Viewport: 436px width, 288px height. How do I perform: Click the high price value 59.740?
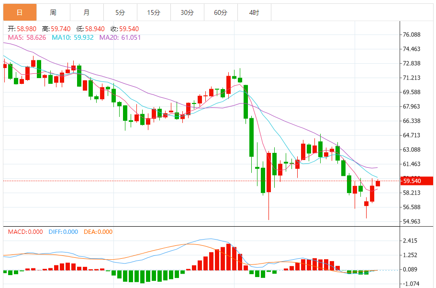click(x=61, y=29)
